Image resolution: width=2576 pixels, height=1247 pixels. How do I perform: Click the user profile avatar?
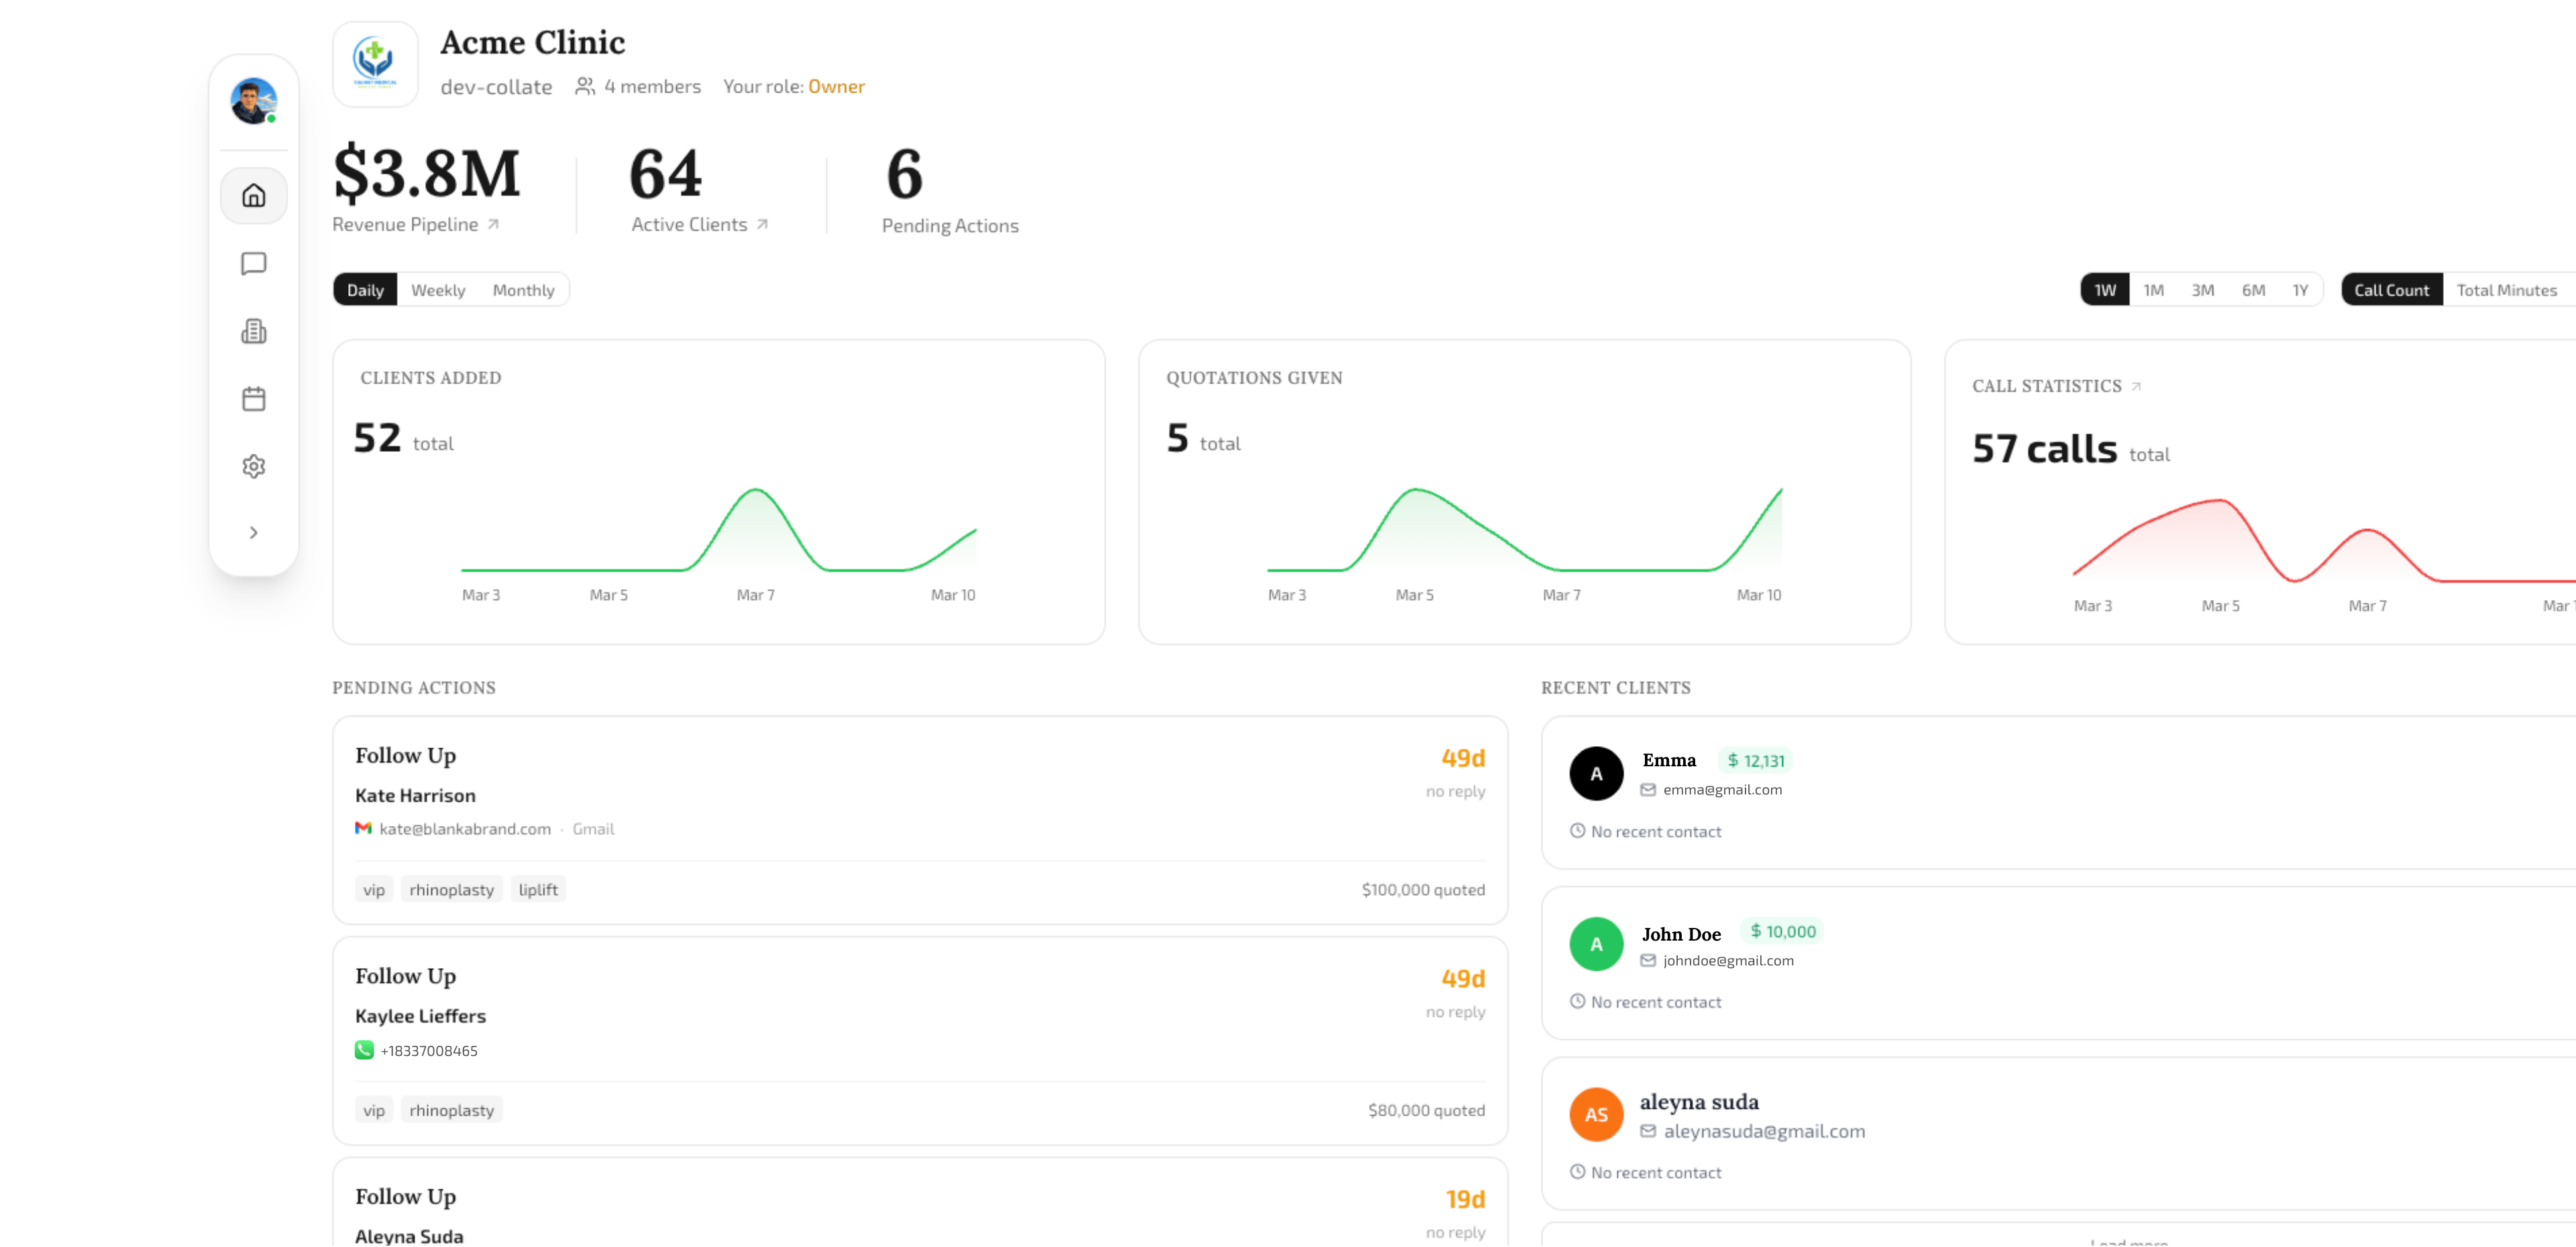click(x=253, y=101)
